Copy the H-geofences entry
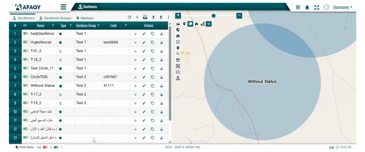The image size is (365, 152). point(152,43)
